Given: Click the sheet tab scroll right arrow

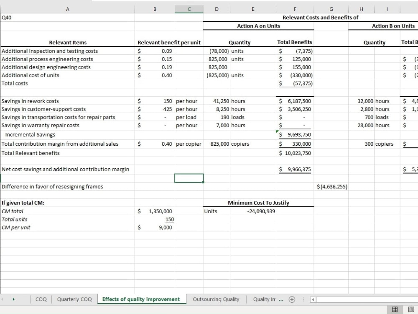Looking at the screenshot, I should point(14,299).
